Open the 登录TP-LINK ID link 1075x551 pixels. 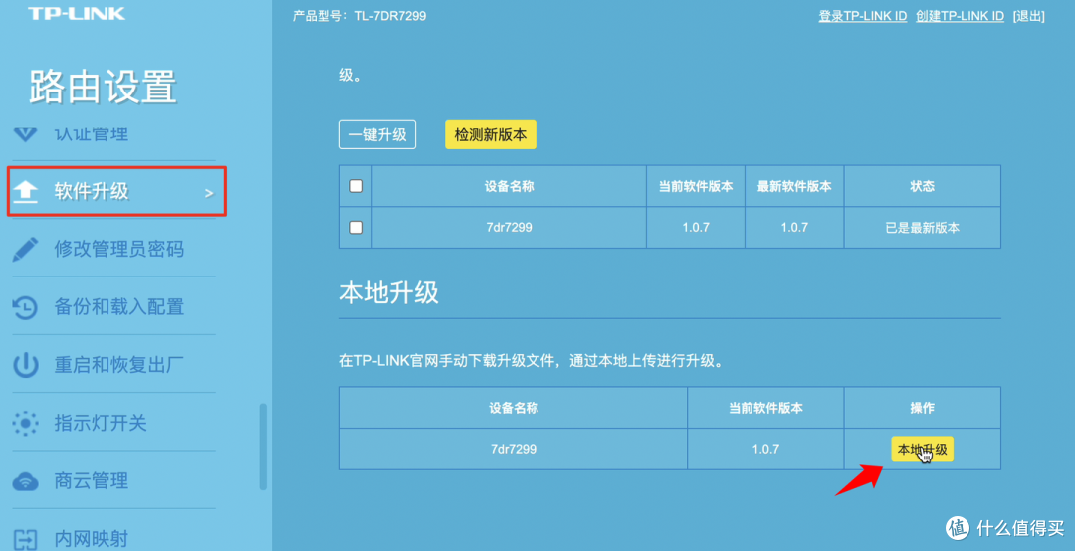click(x=862, y=16)
